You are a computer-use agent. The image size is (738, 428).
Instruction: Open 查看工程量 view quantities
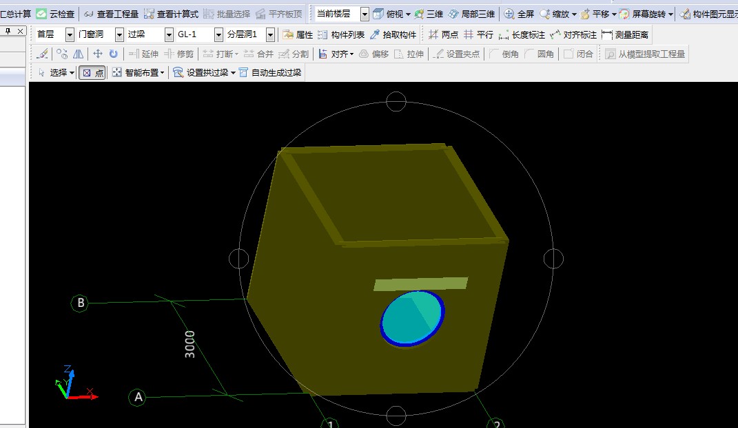pyautogui.click(x=111, y=14)
